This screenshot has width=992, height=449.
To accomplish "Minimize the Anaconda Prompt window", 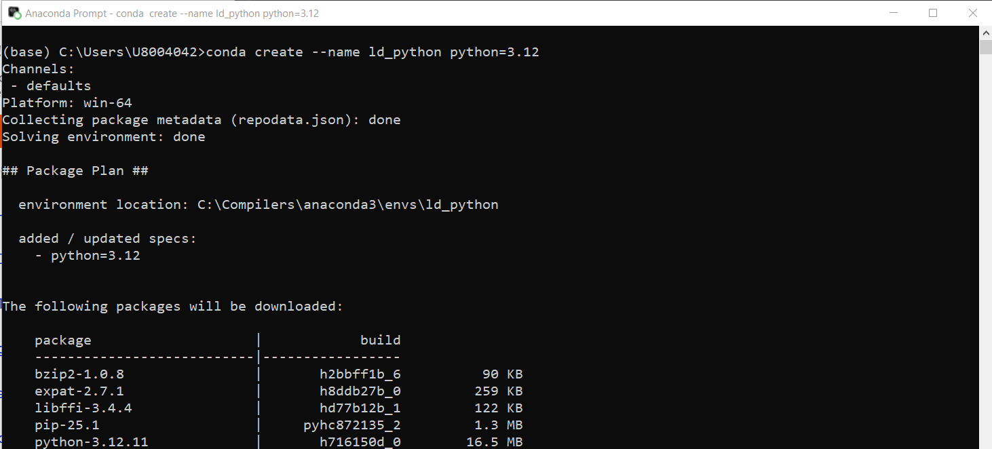I will coord(893,12).
